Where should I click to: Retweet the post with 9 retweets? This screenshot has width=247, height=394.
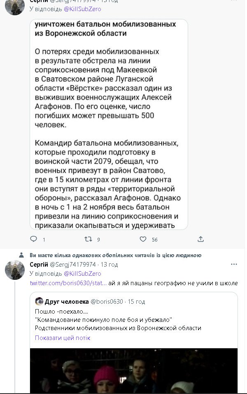pyautogui.click(x=88, y=239)
